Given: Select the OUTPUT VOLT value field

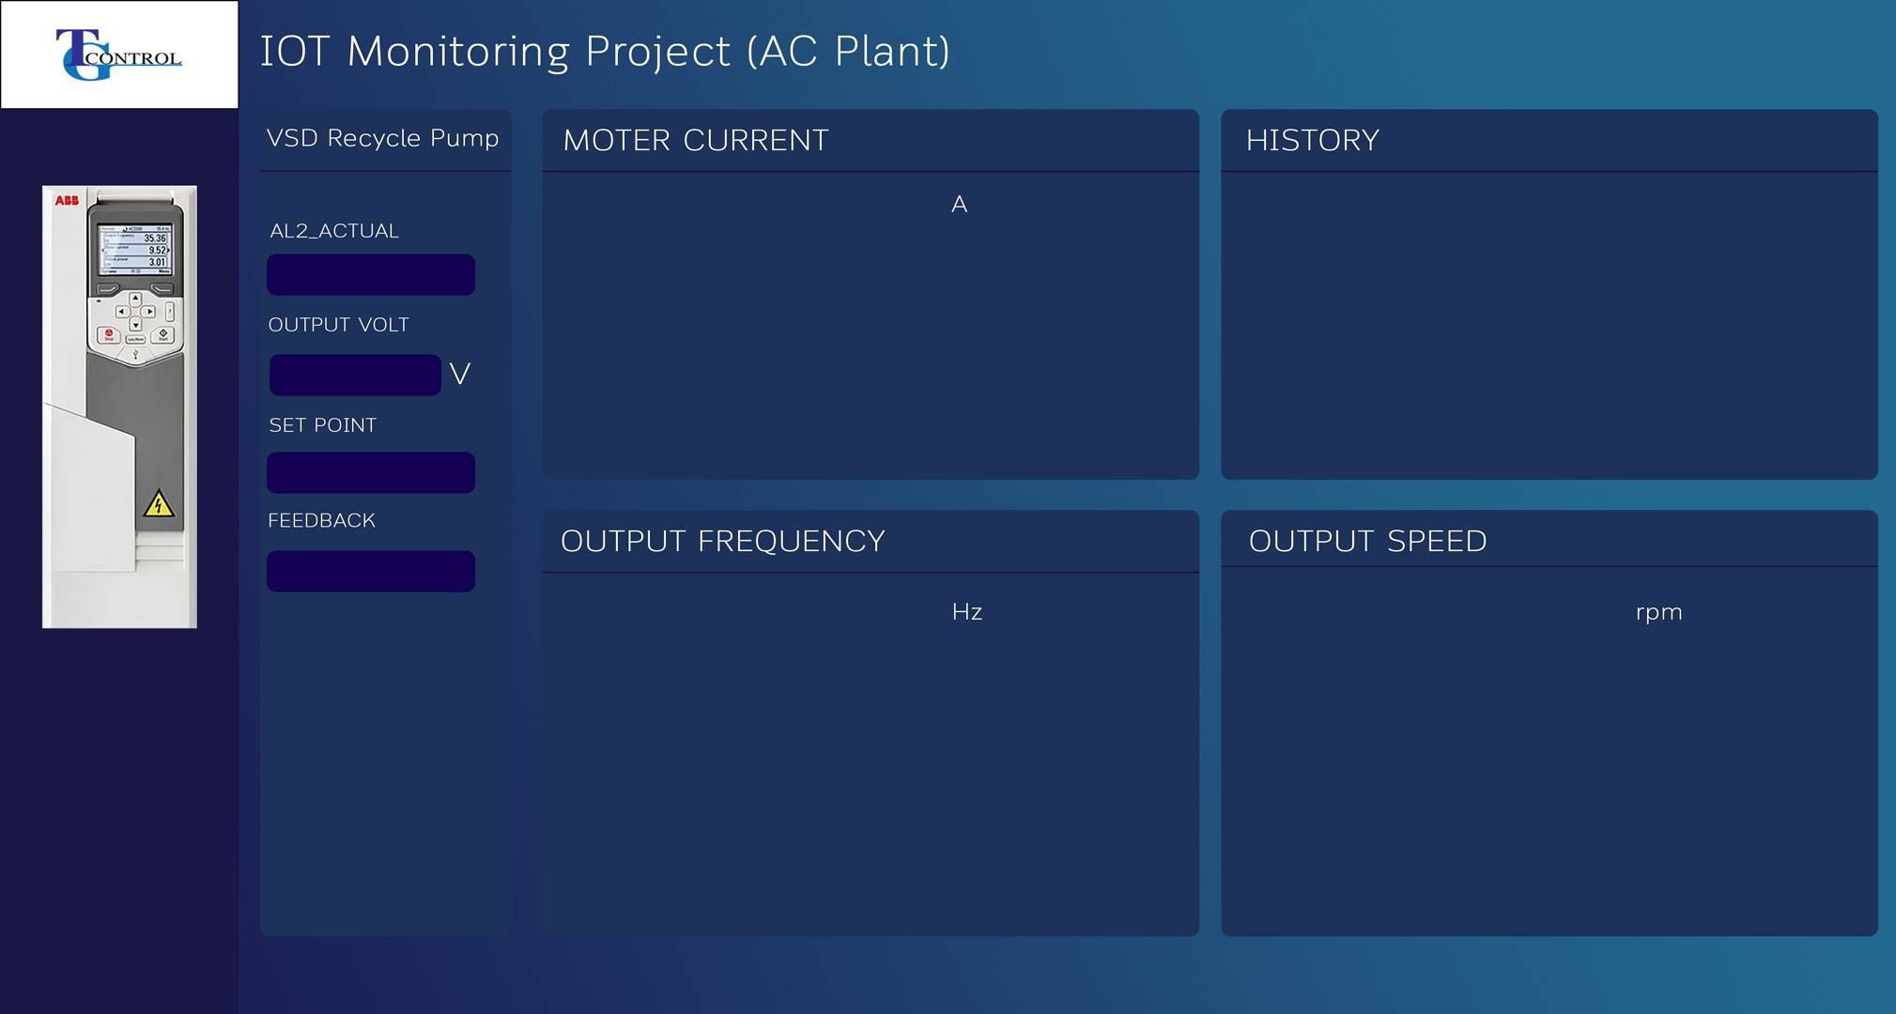Looking at the screenshot, I should point(355,375).
